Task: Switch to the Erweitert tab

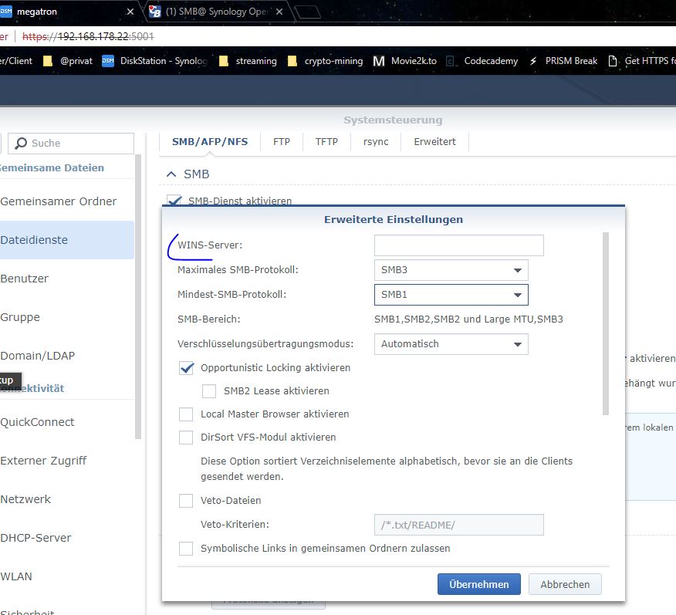Action: pyautogui.click(x=434, y=142)
